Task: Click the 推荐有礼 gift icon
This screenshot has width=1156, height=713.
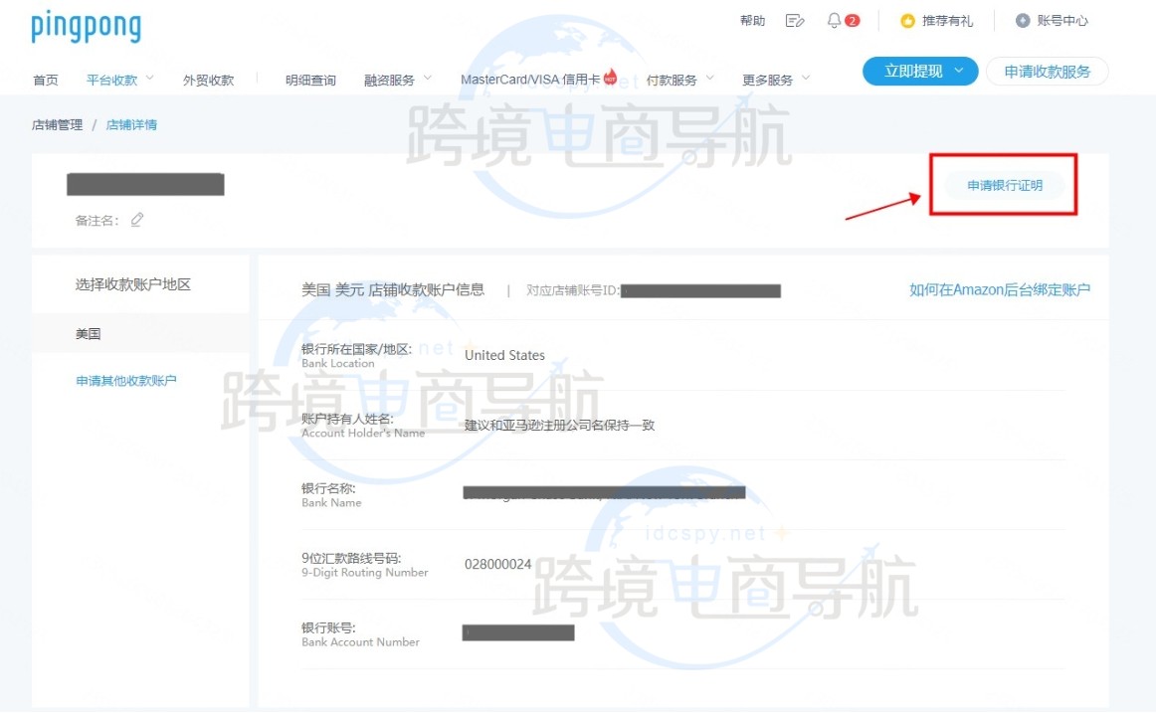Action: 908,19
